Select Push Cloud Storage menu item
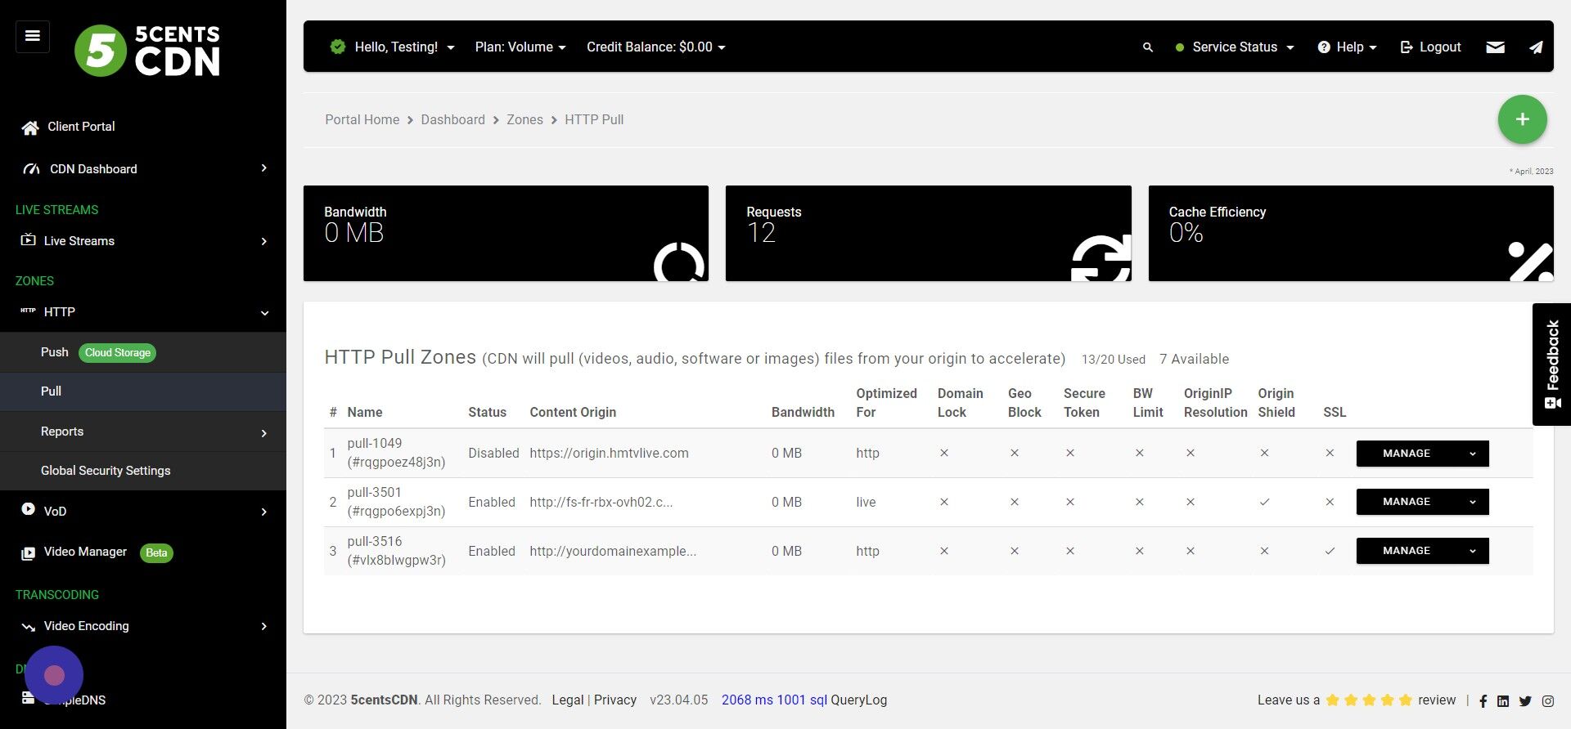Screen dimensions: 1571x729 tap(143, 352)
